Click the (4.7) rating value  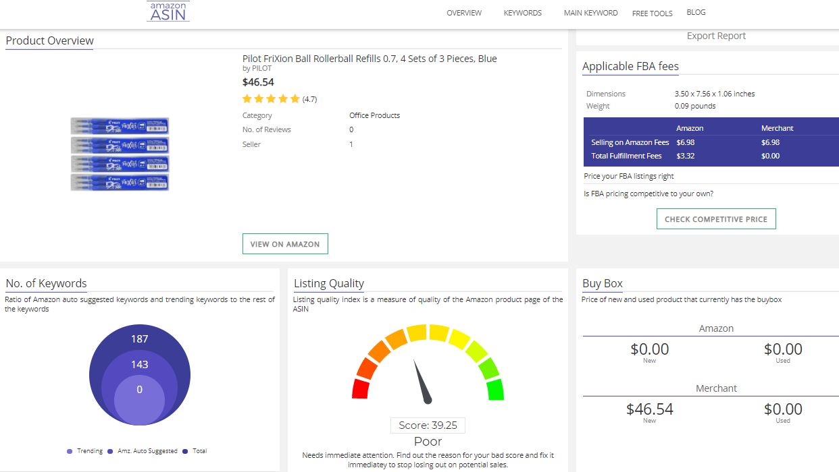[309, 99]
